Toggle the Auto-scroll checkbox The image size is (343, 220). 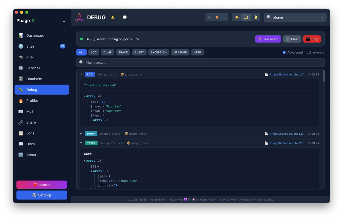pyautogui.click(x=284, y=52)
